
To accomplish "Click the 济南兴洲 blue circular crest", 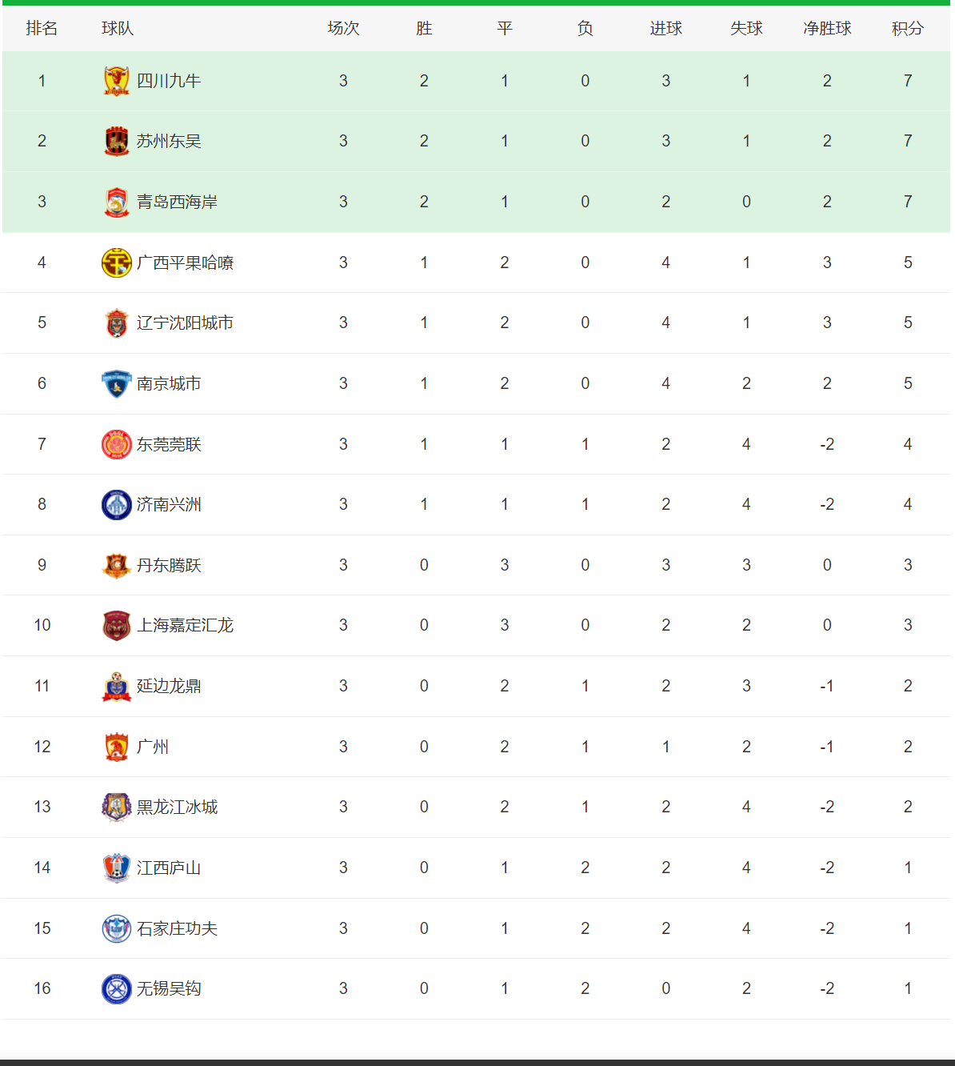I will 117,504.
